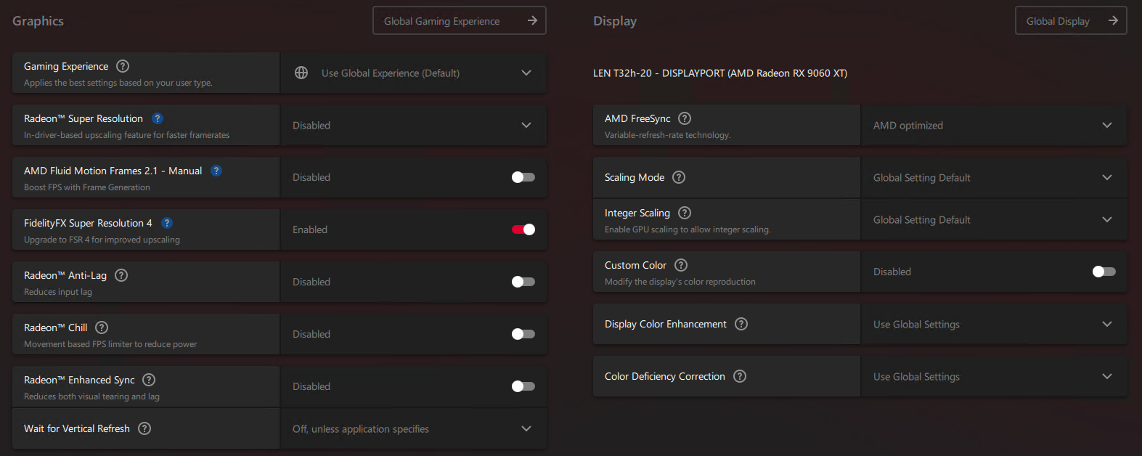The image size is (1142, 456).
Task: Open Display Color Enhancement dropdown
Action: click(x=994, y=324)
